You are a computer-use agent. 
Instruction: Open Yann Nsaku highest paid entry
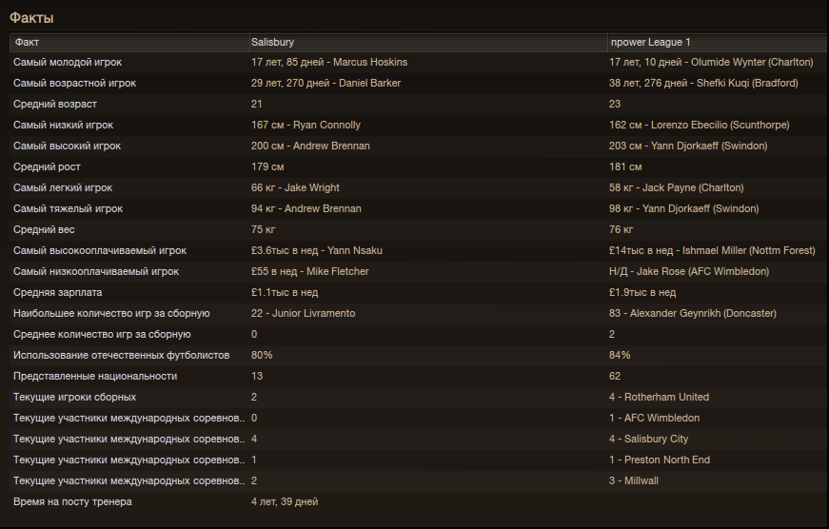click(355, 250)
